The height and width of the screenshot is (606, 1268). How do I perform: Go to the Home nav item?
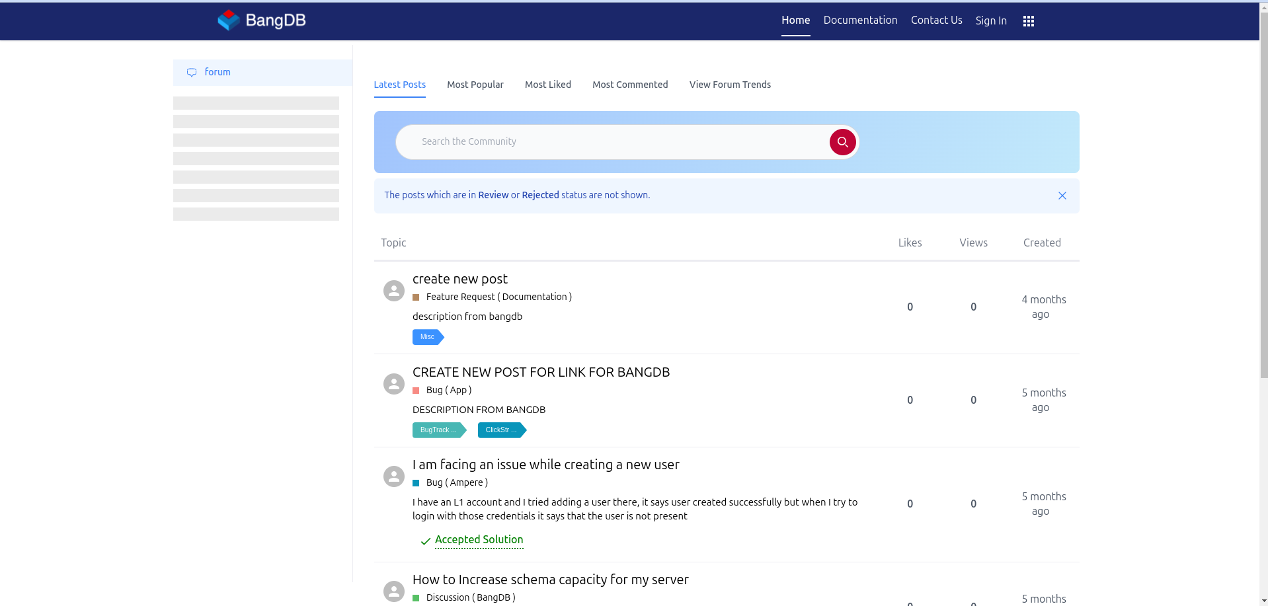click(795, 20)
